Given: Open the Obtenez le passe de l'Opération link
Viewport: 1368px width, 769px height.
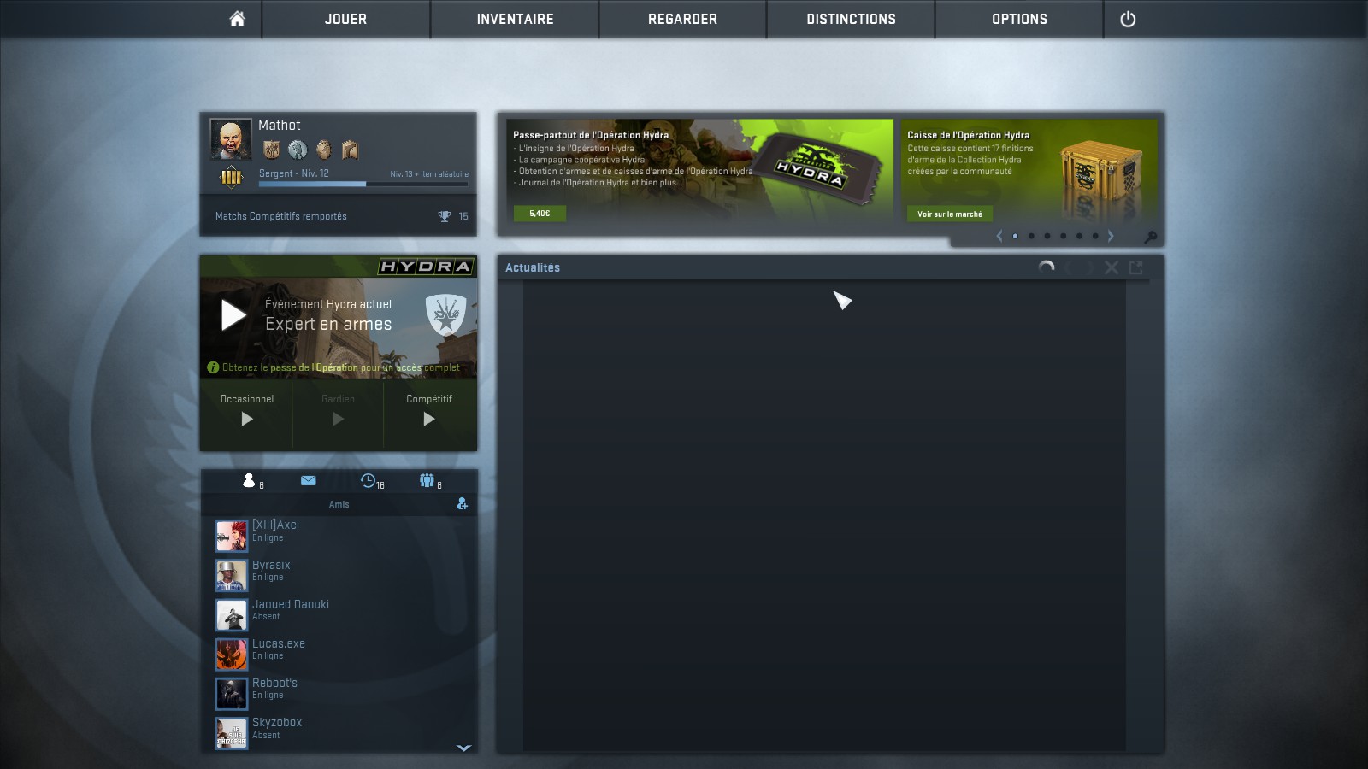Looking at the screenshot, I should (x=341, y=367).
